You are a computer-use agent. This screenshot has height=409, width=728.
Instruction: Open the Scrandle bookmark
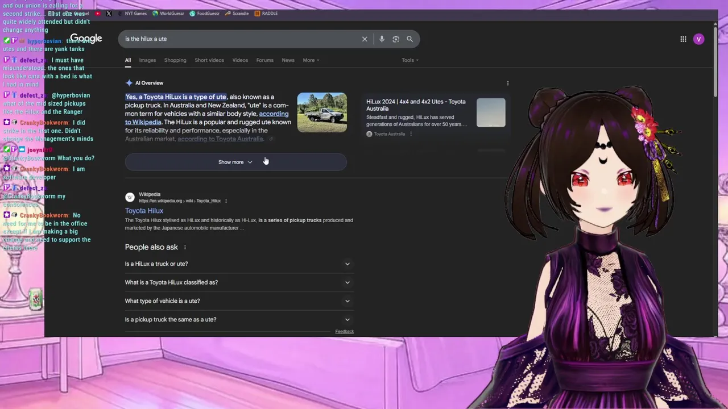(x=237, y=14)
